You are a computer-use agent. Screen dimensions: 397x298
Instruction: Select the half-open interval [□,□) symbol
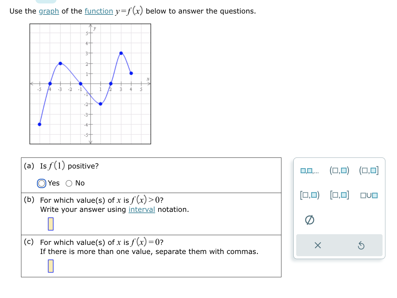click(310, 195)
